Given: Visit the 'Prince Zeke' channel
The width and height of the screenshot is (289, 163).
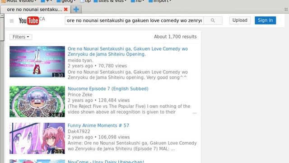Looking at the screenshot, I should point(80,95).
